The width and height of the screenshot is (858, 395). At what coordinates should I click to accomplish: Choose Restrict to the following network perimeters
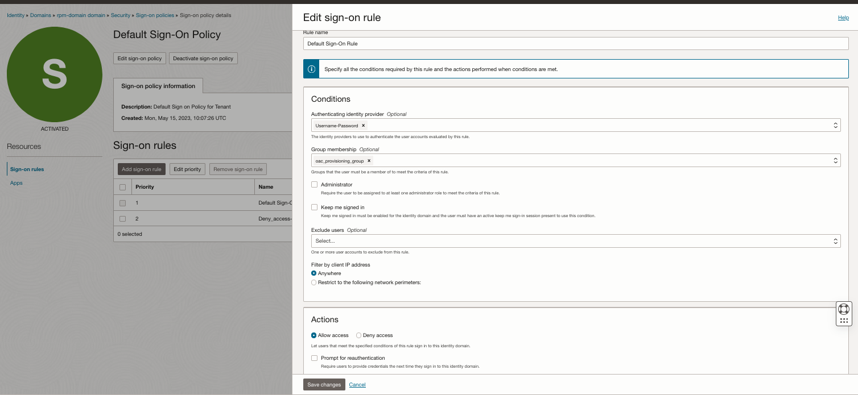click(314, 282)
